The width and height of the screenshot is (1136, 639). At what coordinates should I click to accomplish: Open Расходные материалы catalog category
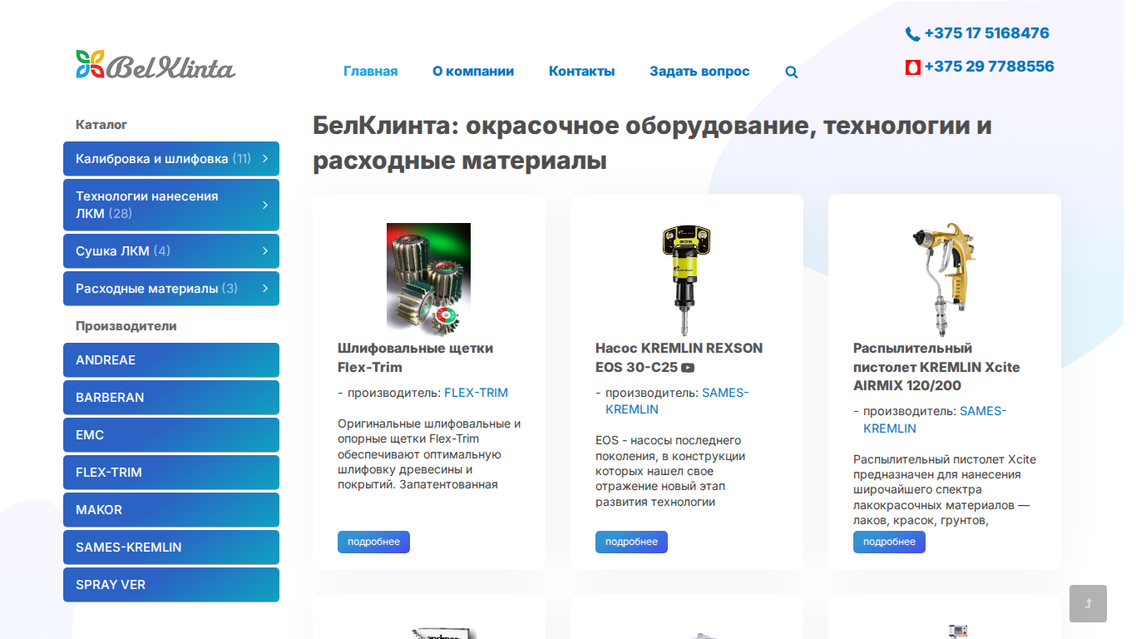171,289
